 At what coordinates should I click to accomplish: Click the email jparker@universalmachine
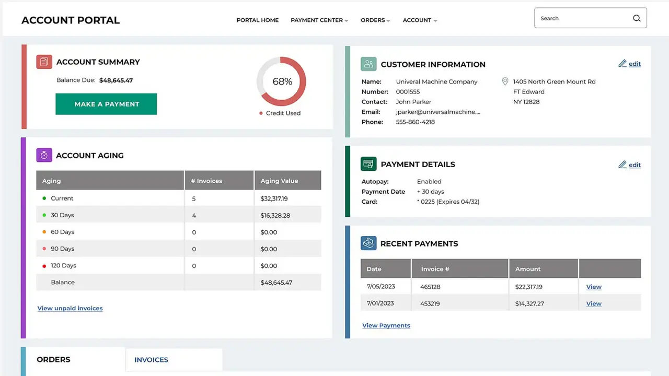pos(438,112)
